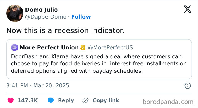Open the @DapperDomo handle link

tap(46, 17)
